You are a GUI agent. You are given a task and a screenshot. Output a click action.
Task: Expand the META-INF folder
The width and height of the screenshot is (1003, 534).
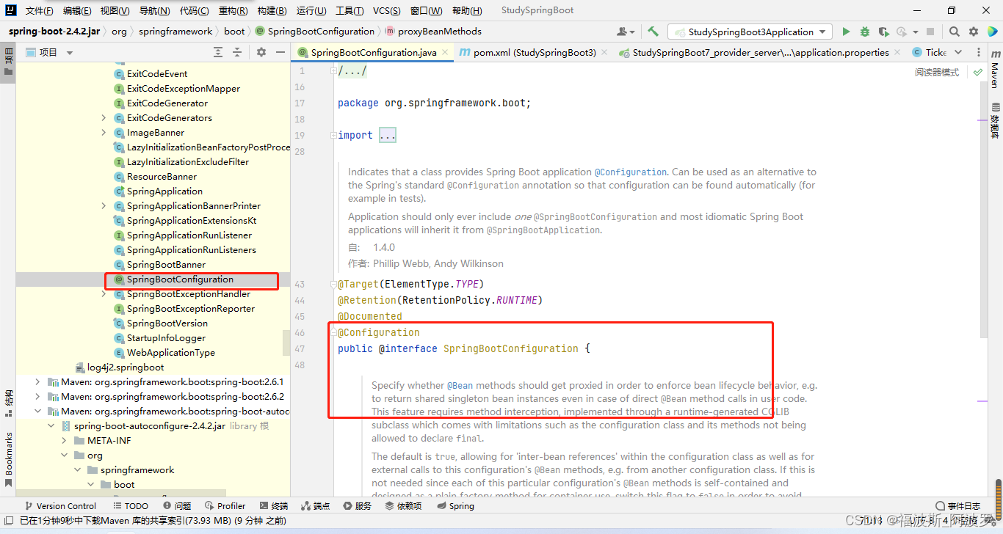pos(64,441)
